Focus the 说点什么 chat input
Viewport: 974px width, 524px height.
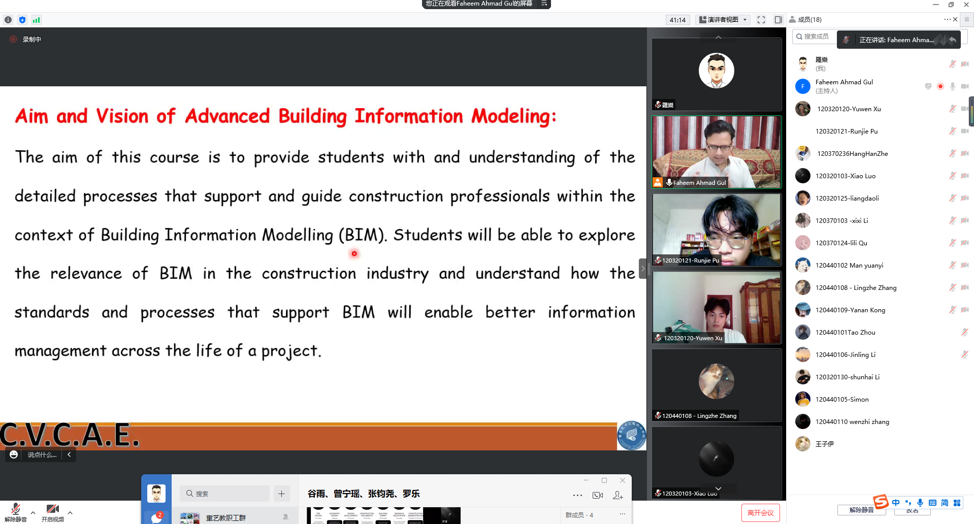(42, 454)
